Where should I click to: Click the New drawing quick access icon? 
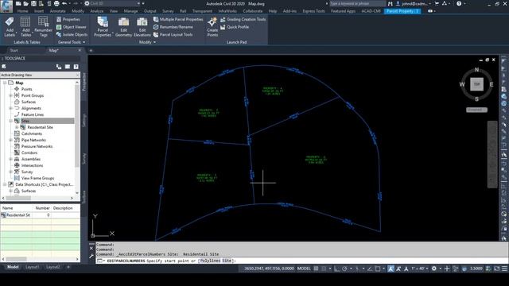click(18, 3)
